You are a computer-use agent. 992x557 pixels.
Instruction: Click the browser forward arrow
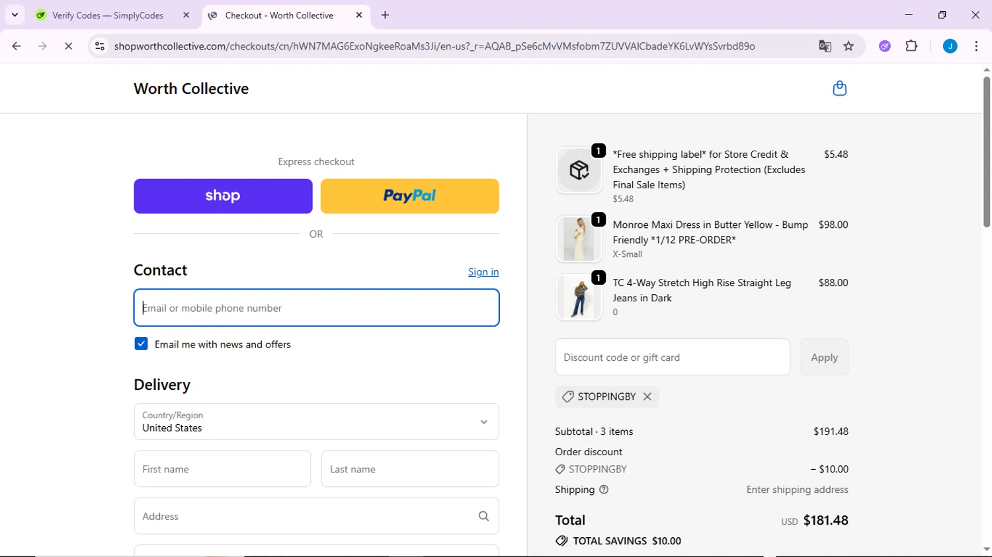point(42,46)
